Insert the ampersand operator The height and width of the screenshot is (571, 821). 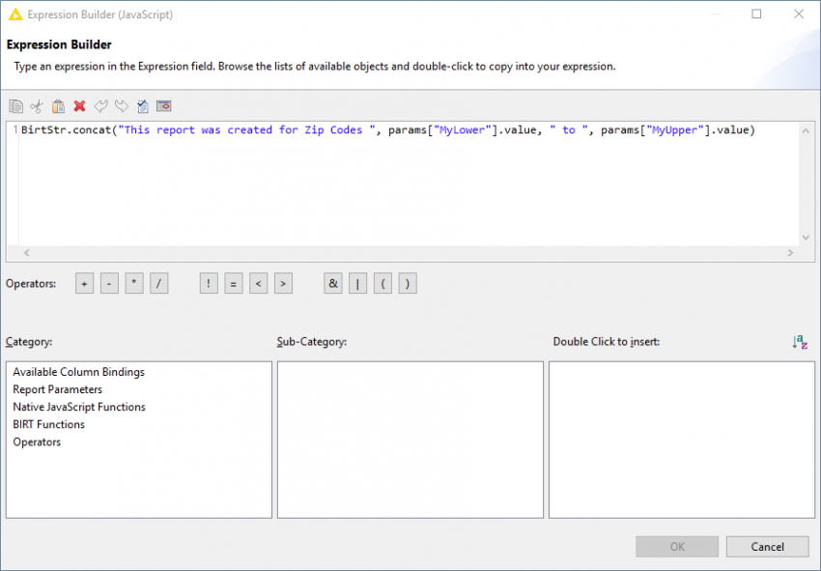[333, 283]
